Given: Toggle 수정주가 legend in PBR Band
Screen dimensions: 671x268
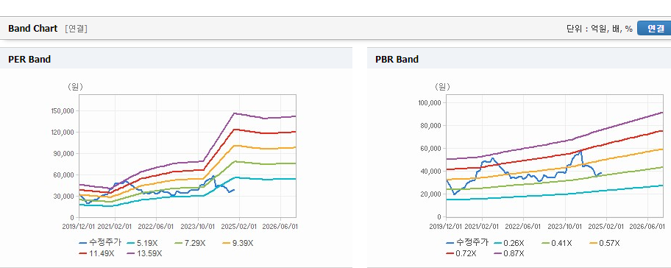Looking at the screenshot, I should click(x=467, y=243).
